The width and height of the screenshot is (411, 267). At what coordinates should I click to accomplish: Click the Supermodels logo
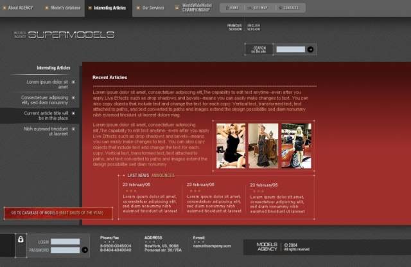[64, 35]
